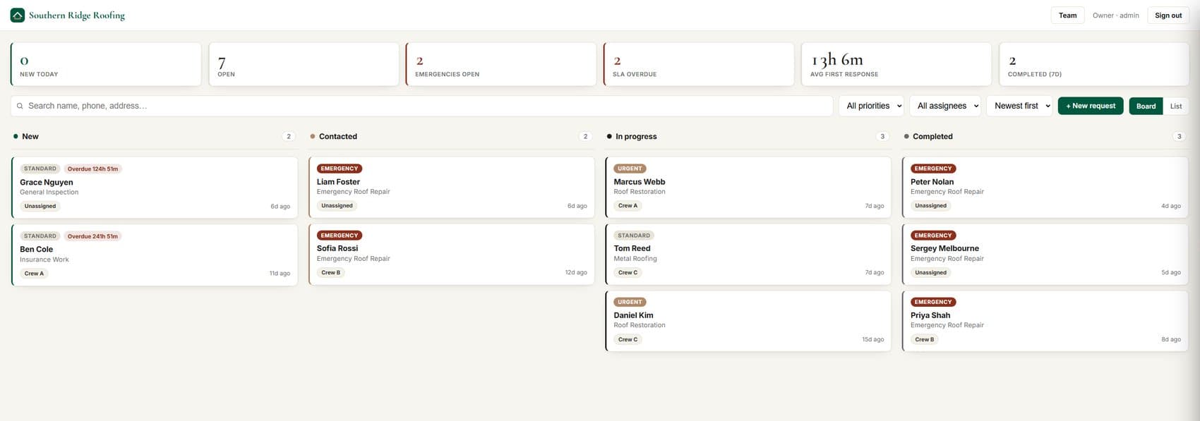Click the 15d ago timestamp on Daniel Kim card

(873, 340)
